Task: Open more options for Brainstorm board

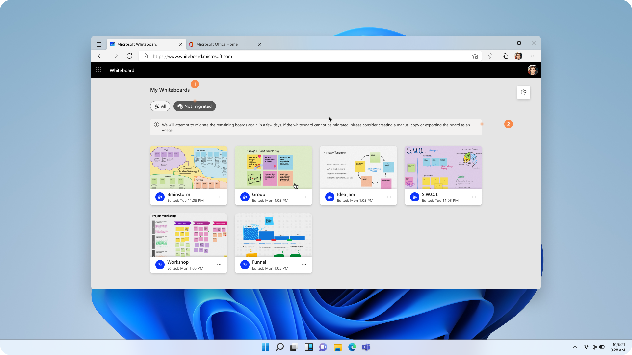Action: [x=219, y=197]
